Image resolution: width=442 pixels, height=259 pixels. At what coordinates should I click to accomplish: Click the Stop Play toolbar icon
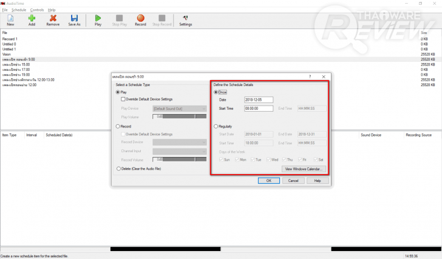[x=119, y=20]
